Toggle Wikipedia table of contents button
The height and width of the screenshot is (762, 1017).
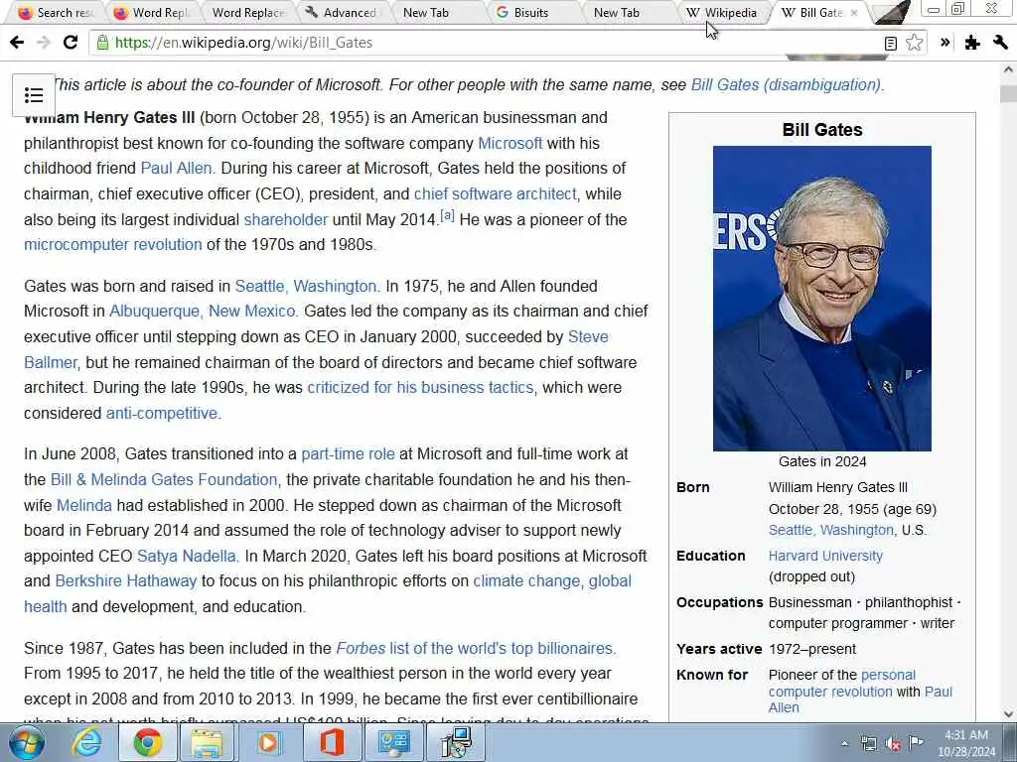34,95
